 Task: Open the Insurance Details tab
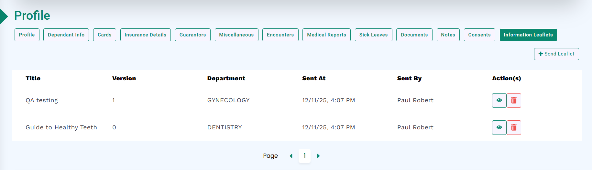(145, 35)
